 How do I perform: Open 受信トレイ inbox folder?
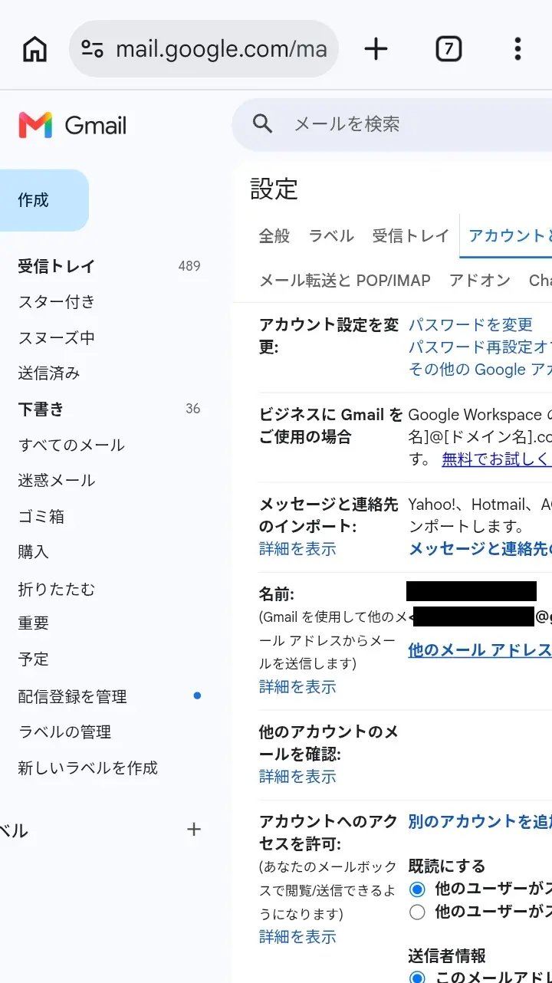click(x=57, y=266)
